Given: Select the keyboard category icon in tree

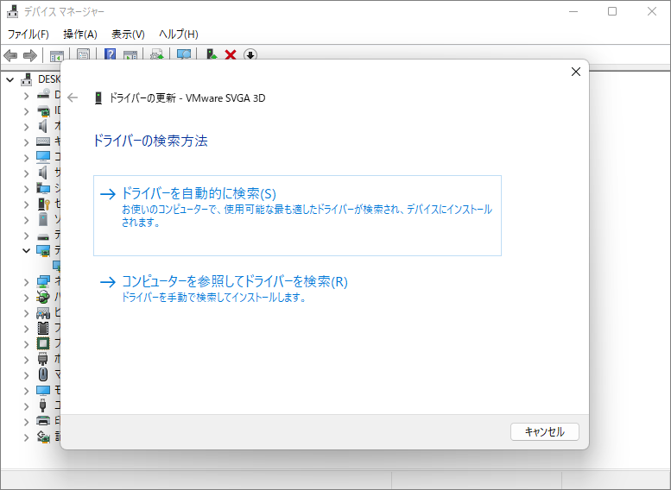Looking at the screenshot, I should click(x=43, y=141).
